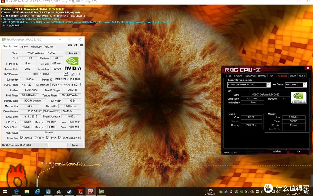Image resolution: width=313 pixels, height=196 pixels.
Task: Take a GPU-Z screenshot with the camera icon
Action: 70,45
